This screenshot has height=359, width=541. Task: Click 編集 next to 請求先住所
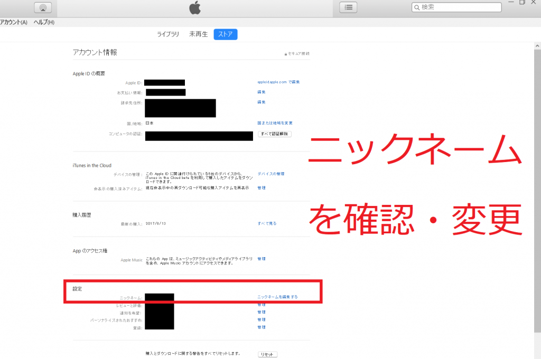pos(262,102)
